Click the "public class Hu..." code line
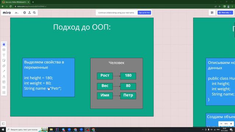The image size is (235, 132). [x=221, y=78]
